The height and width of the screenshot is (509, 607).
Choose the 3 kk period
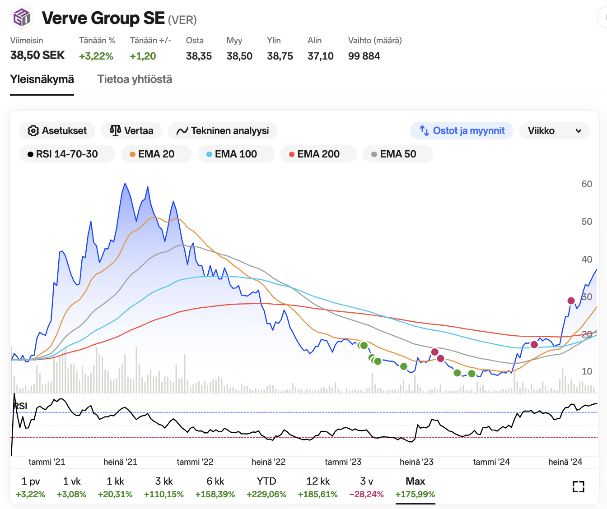click(x=163, y=487)
